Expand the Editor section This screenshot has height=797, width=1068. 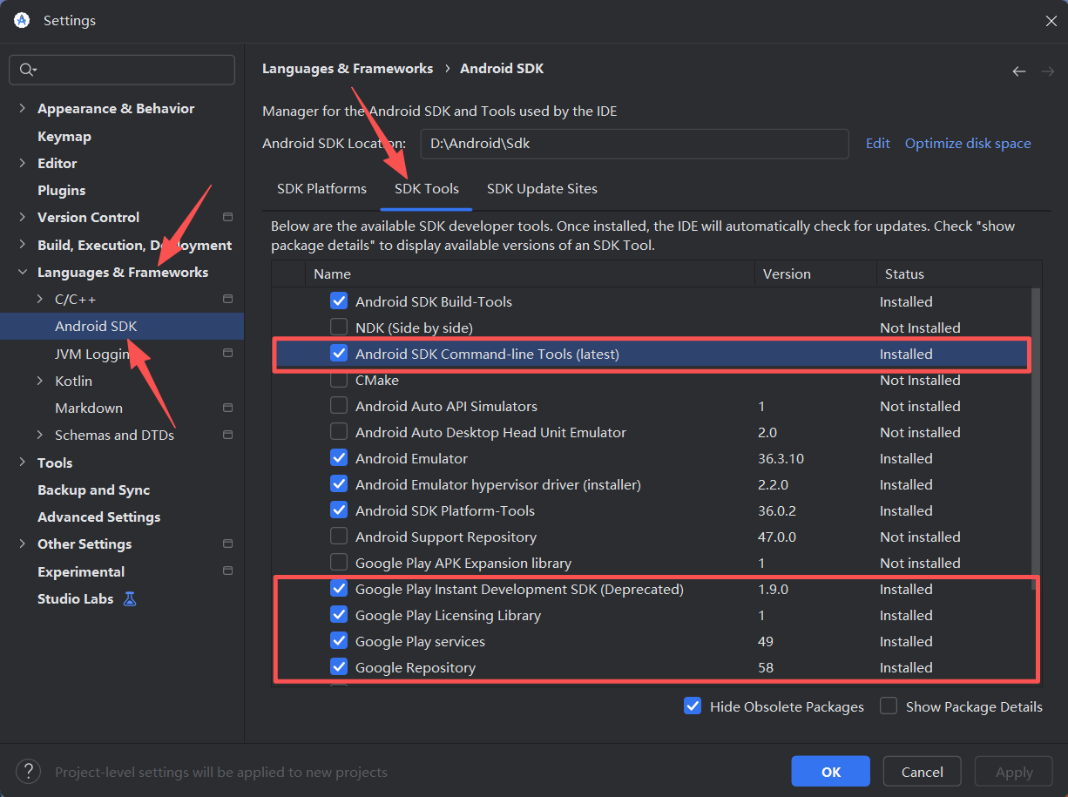22,163
